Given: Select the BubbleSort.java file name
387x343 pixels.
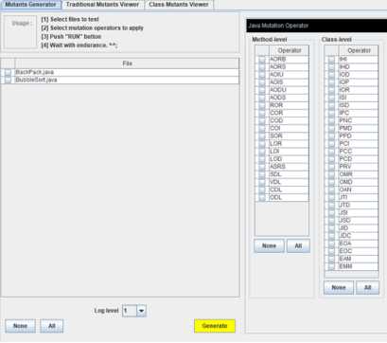Looking at the screenshot, I should tap(36, 80).
